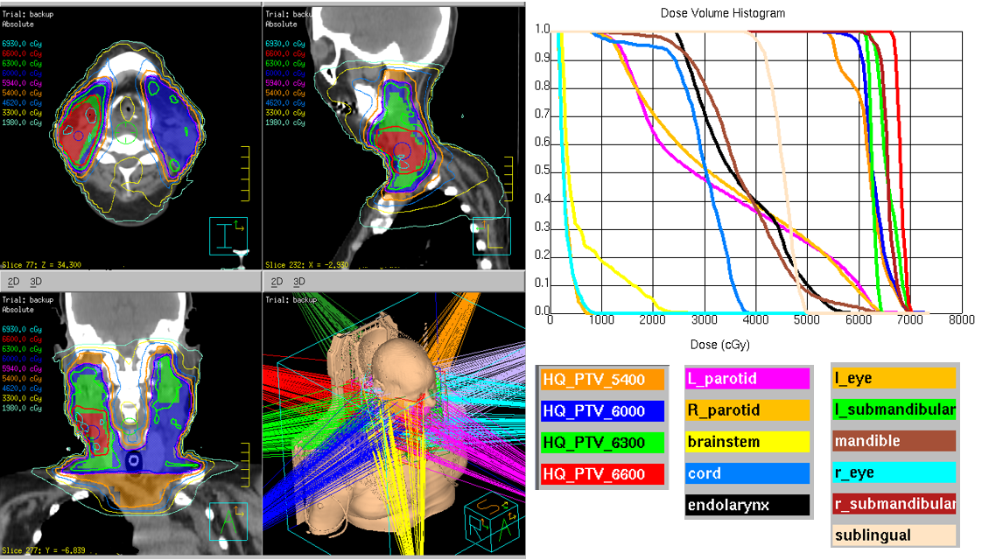Select the mandible legend entry
This screenshot has width=982, height=560.
[x=894, y=441]
